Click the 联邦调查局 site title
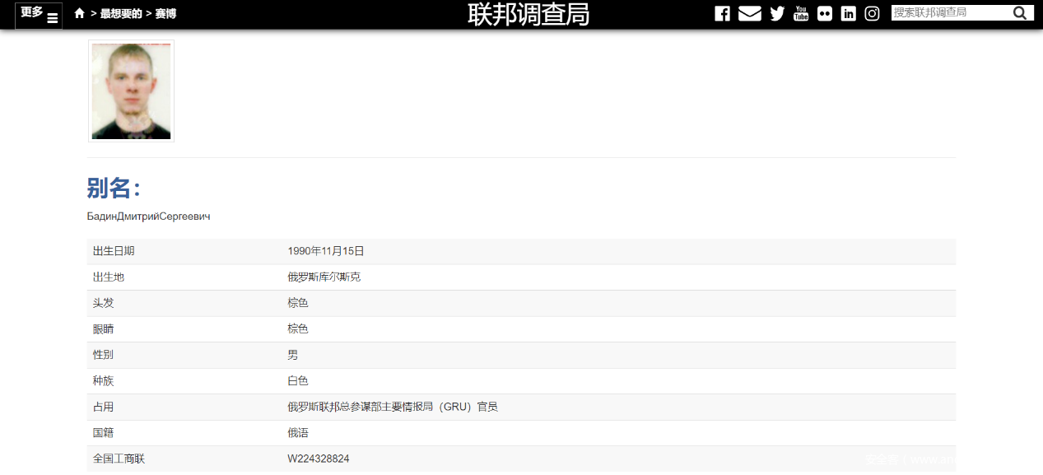 pyautogui.click(x=528, y=14)
